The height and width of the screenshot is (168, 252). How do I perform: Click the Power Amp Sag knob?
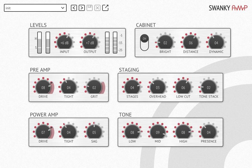click(x=94, y=132)
